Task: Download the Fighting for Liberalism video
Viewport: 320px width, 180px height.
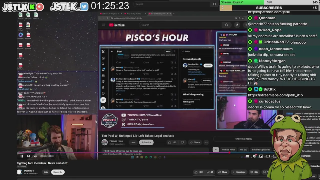Action: tap(239, 172)
